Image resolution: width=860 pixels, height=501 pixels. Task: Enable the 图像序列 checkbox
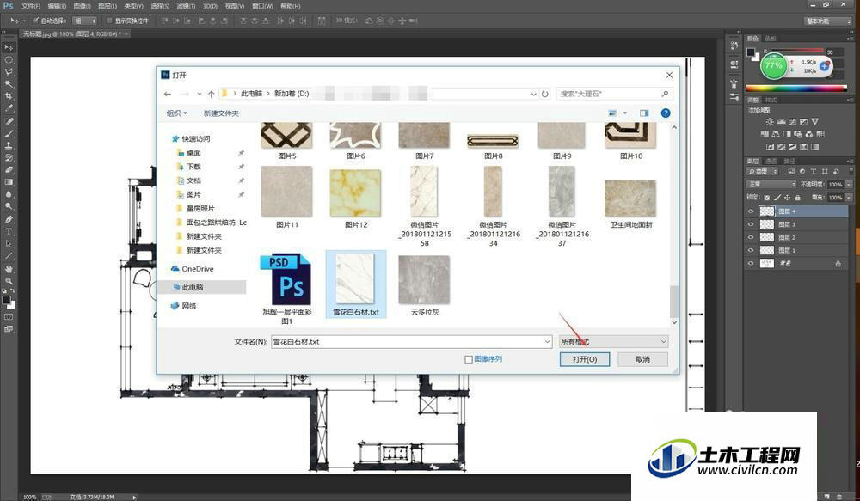click(469, 359)
